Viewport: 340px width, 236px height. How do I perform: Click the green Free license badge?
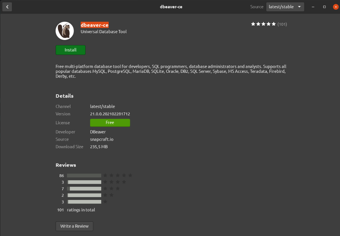pos(110,122)
